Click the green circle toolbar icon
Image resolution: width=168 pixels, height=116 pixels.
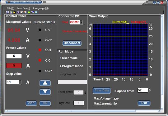click(29, 12)
